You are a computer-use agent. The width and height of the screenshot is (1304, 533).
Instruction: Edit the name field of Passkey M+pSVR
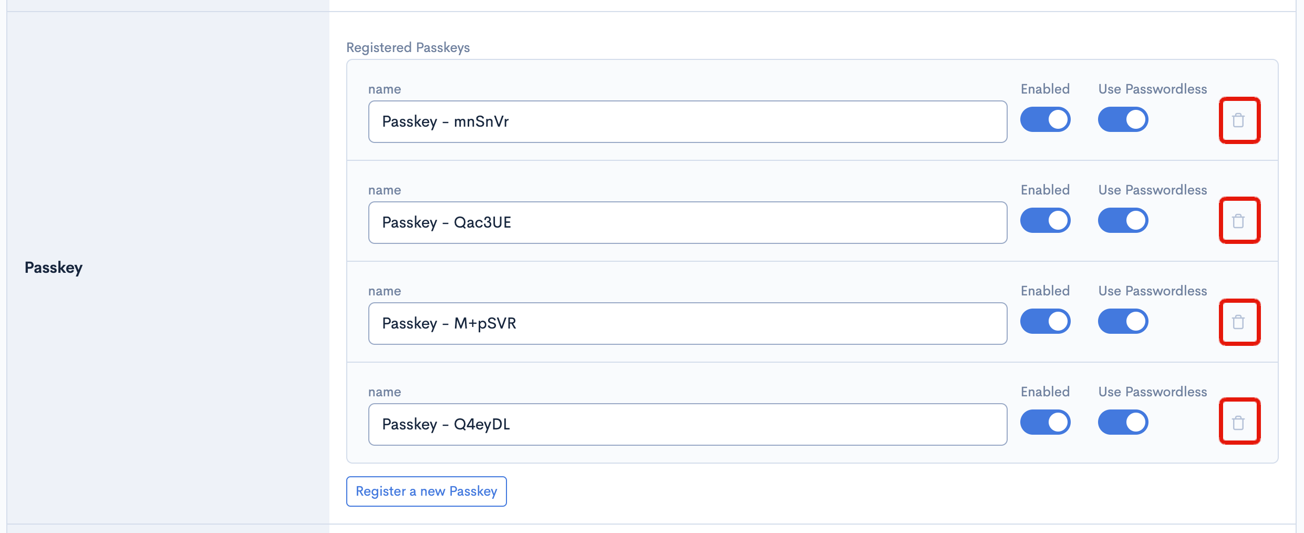coord(687,324)
